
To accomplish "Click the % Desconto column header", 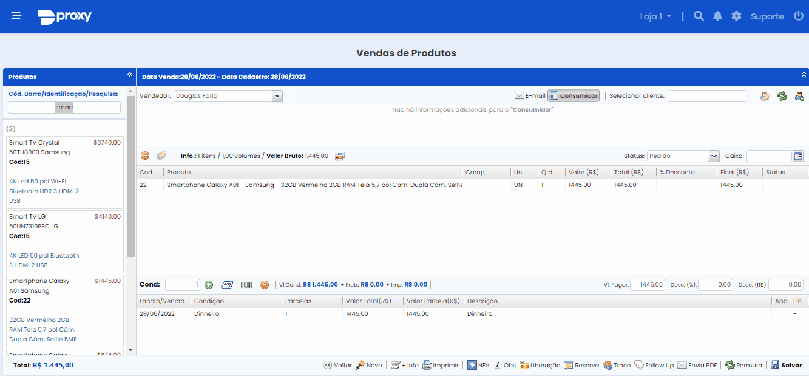I will click(x=686, y=172).
